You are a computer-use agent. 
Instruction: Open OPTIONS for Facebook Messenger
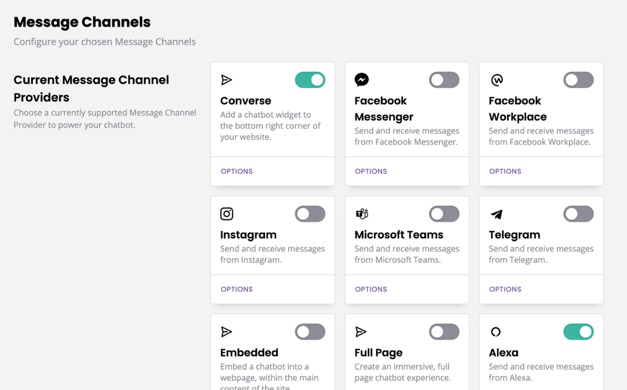[371, 171]
